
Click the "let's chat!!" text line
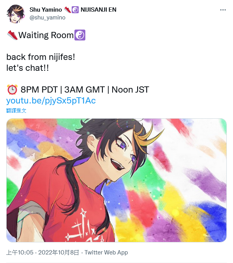tap(28, 68)
